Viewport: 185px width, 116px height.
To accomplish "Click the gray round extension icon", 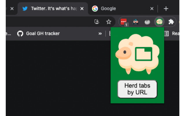I will click(x=147, y=22).
